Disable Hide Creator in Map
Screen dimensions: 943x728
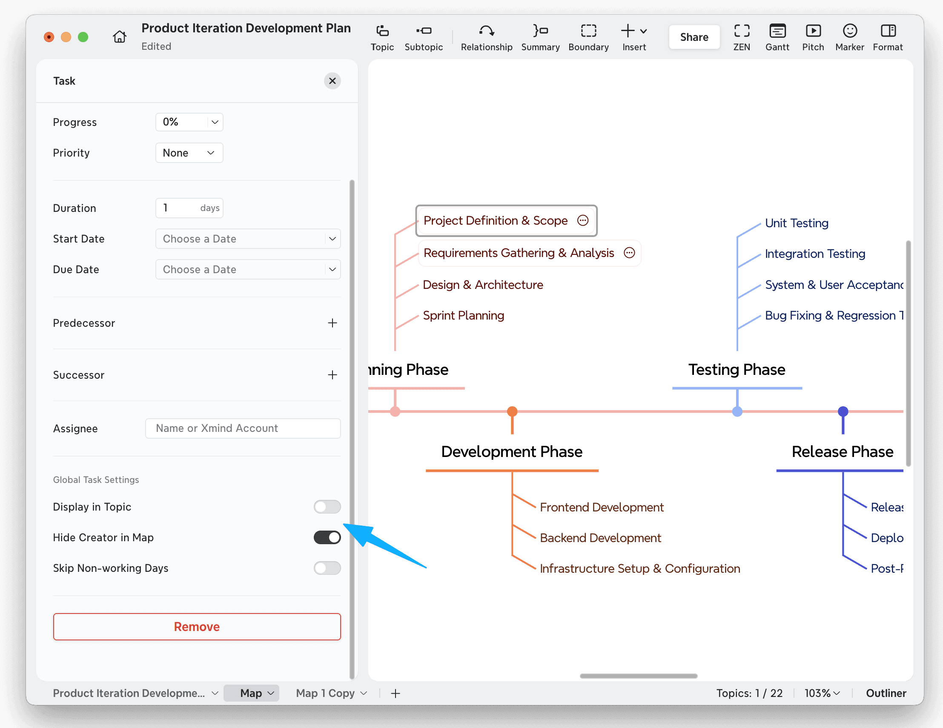point(327,537)
